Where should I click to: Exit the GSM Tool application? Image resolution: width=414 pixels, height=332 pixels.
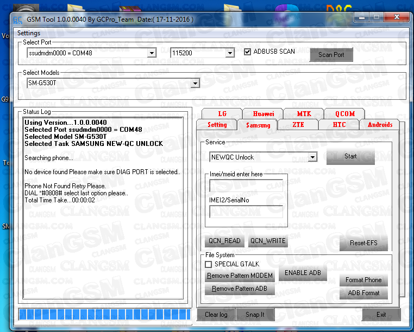click(x=381, y=315)
